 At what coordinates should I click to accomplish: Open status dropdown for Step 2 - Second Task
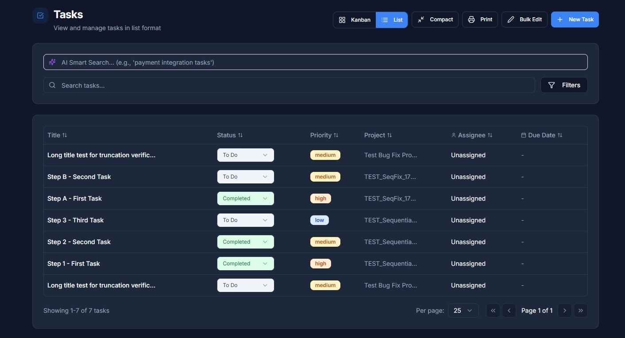coord(245,242)
